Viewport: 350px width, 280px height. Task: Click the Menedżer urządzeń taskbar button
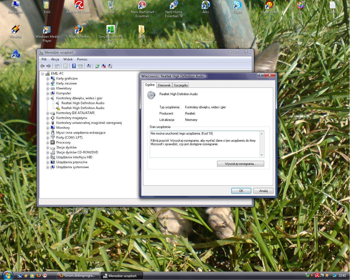point(122,276)
